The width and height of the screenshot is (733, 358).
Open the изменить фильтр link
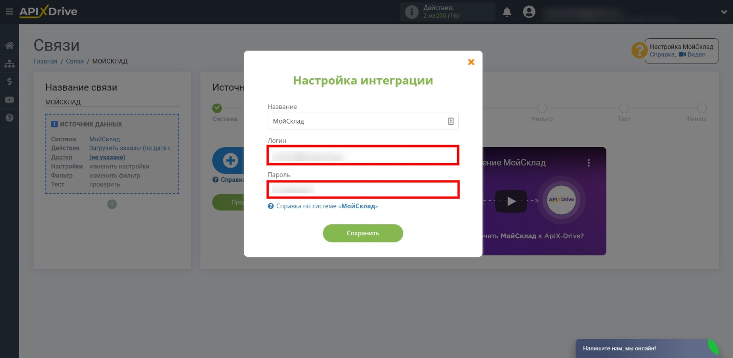pyautogui.click(x=115, y=175)
